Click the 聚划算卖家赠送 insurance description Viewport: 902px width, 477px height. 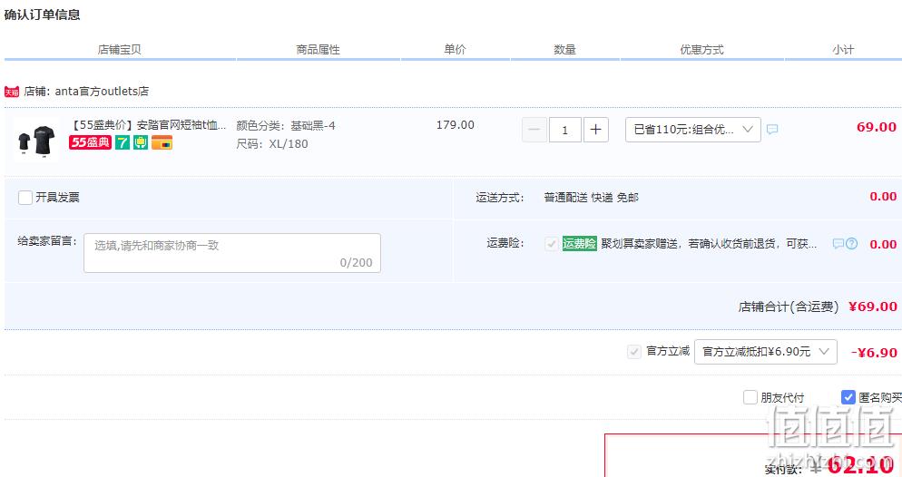coord(709,244)
